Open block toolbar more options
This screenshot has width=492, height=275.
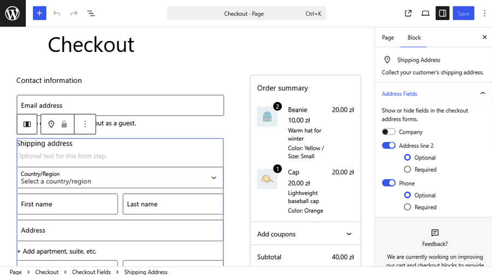click(85, 124)
